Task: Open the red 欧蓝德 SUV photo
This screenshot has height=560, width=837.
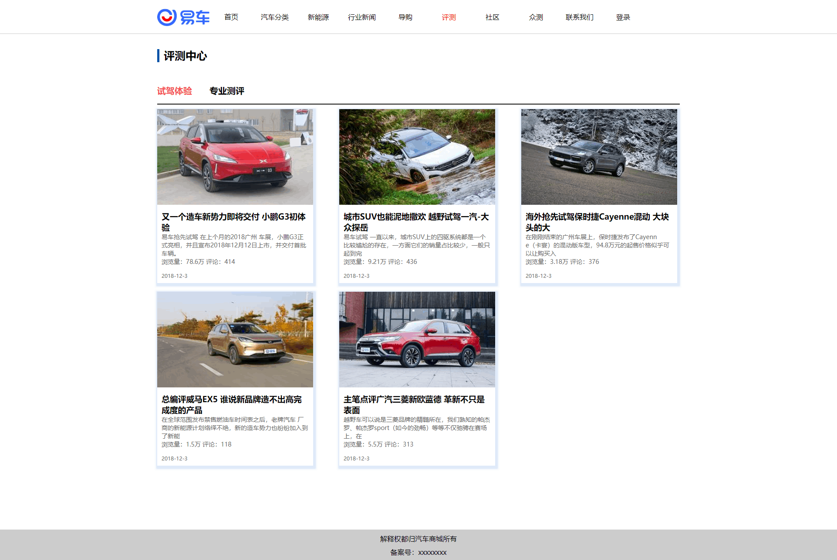Action: coord(417,340)
